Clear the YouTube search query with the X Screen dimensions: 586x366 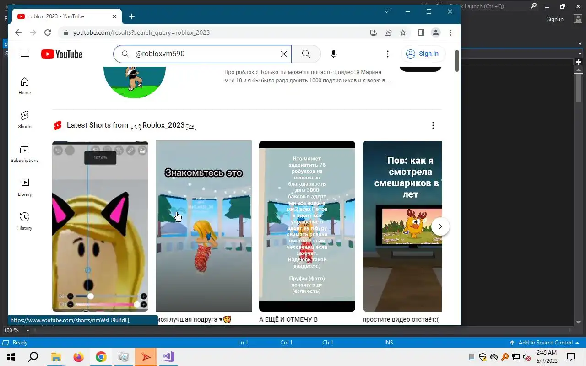284,54
